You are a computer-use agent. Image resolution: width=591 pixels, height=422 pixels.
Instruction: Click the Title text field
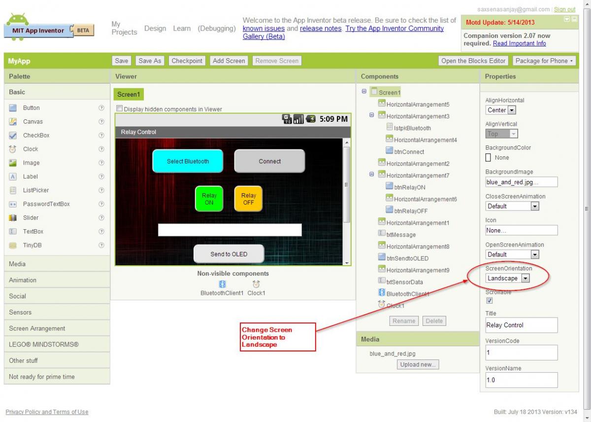pyautogui.click(x=521, y=325)
